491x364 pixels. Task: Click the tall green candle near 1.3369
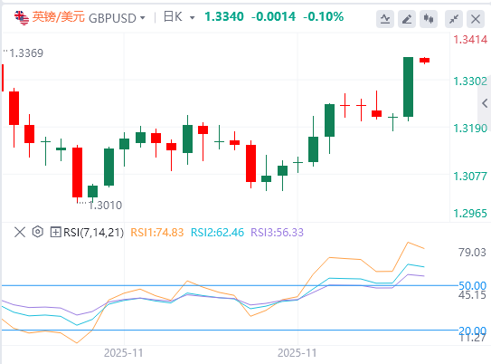coord(408,87)
